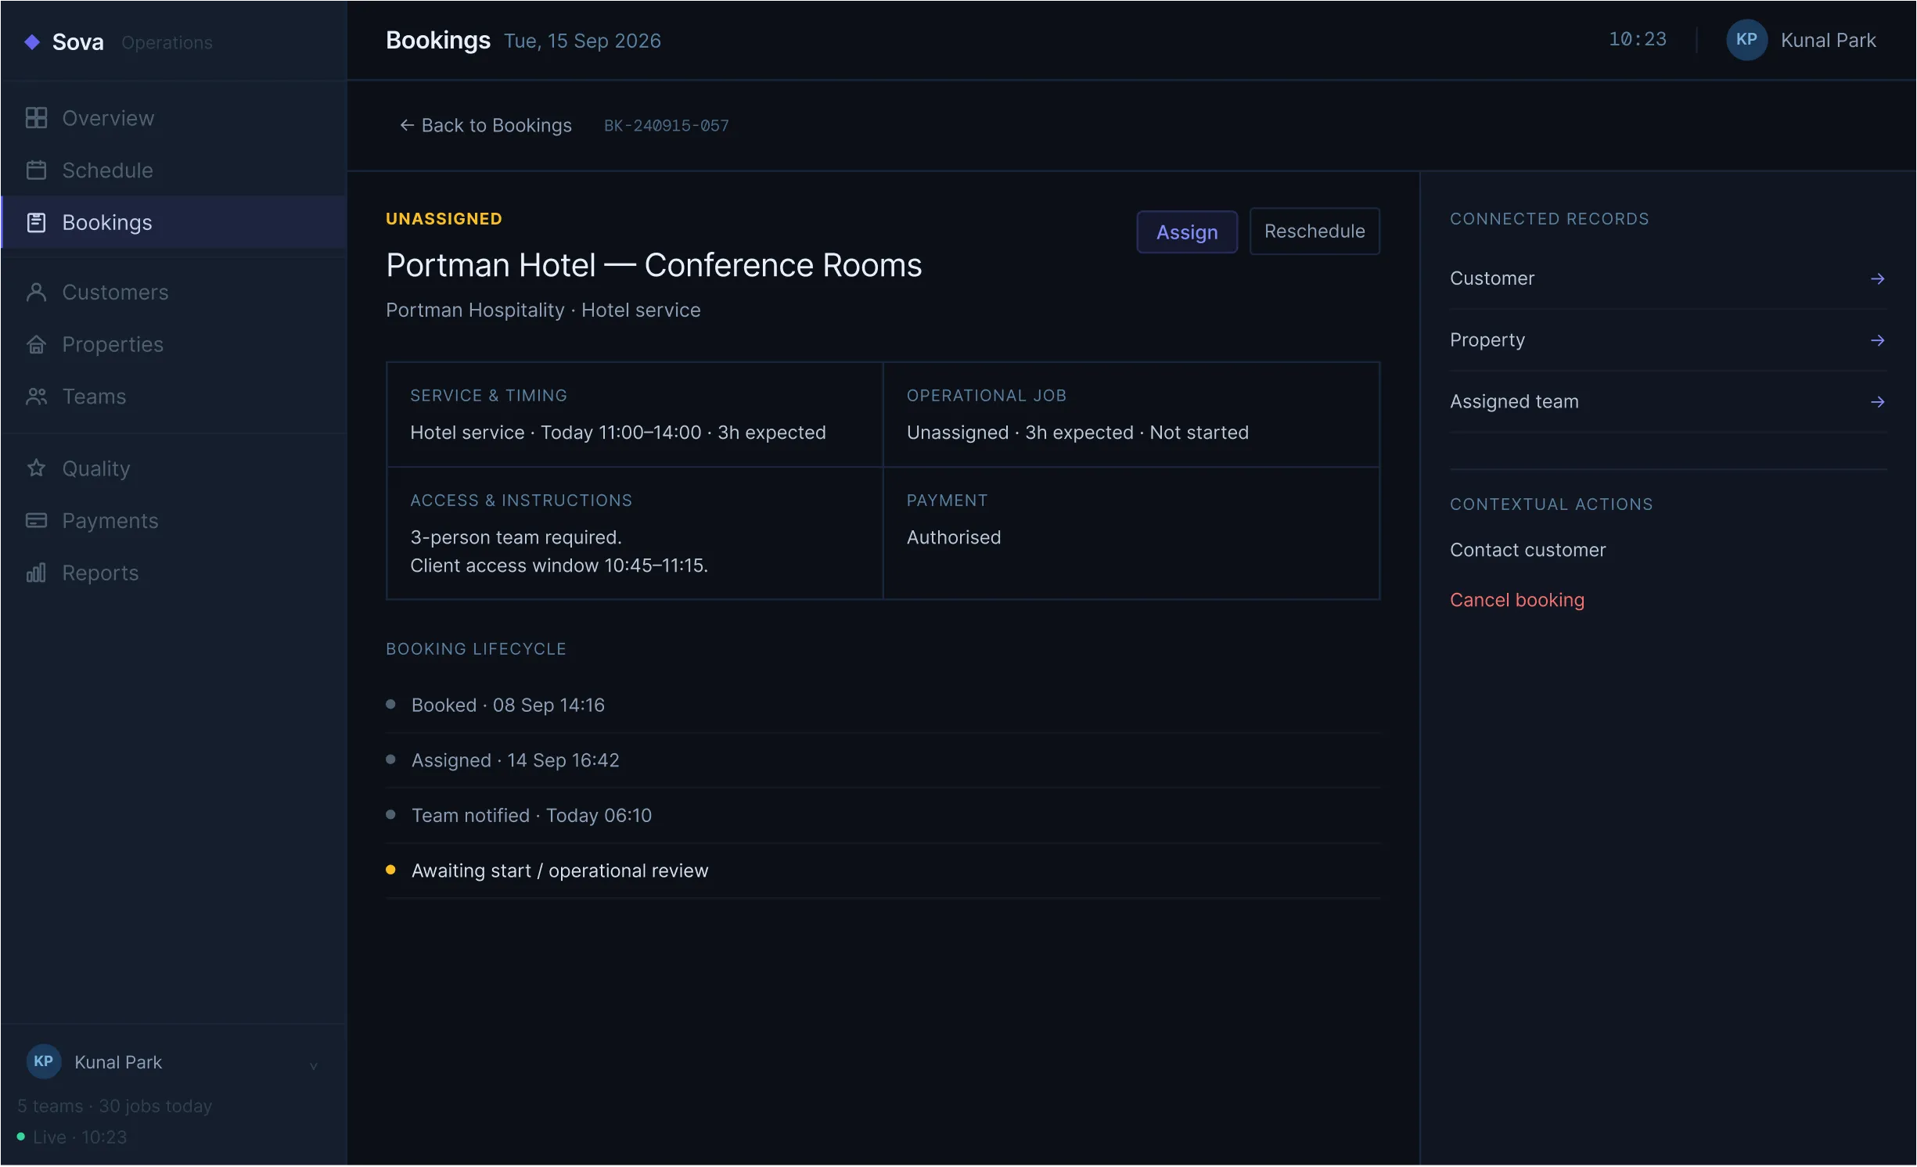This screenshot has width=1917, height=1167.
Task: Open Reports from the sidebar
Action: point(174,573)
